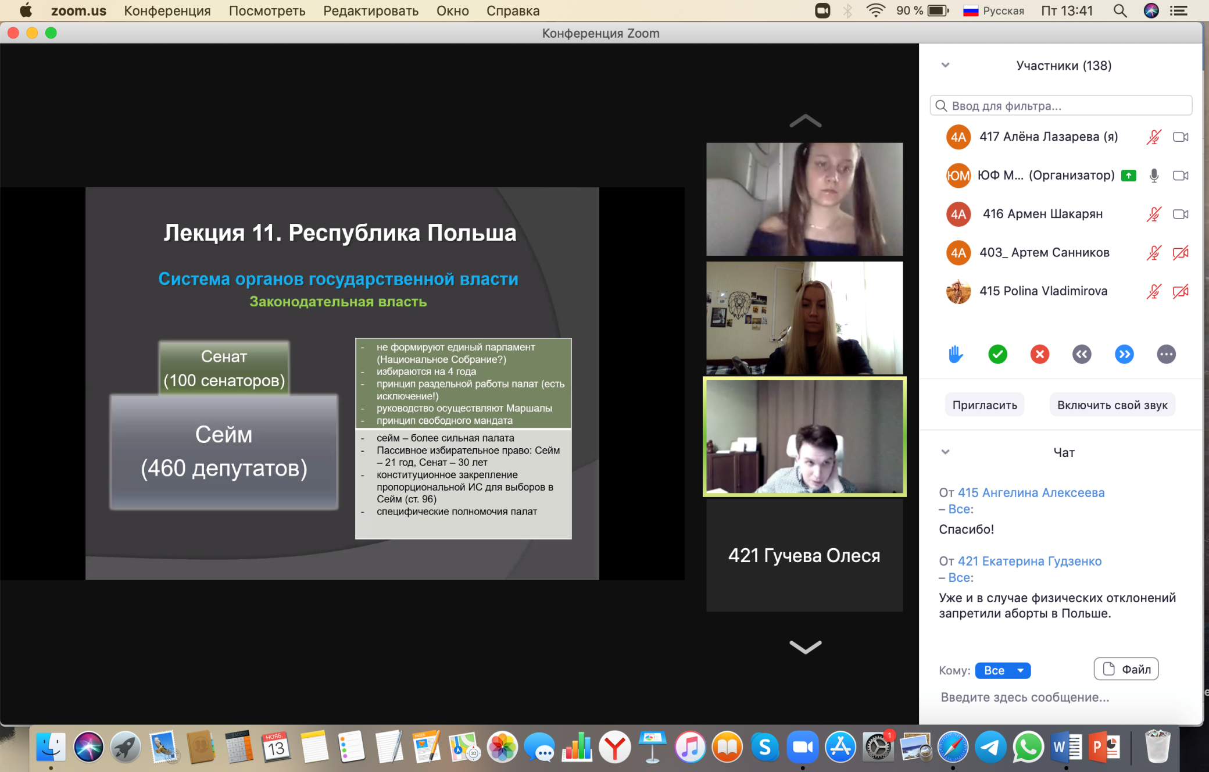Click the Zoom camera status menu bar icon
Viewport: 1209px width, 772px height.
coord(822,10)
